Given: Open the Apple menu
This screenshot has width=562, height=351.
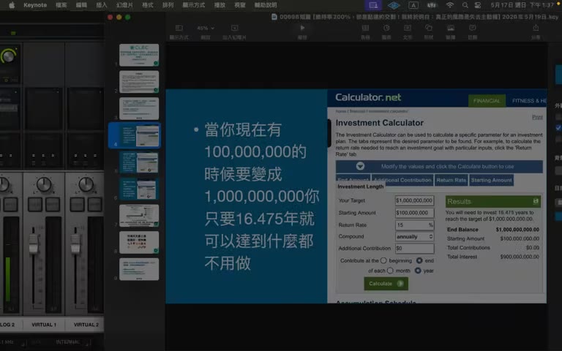Looking at the screenshot, I should click(12, 5).
